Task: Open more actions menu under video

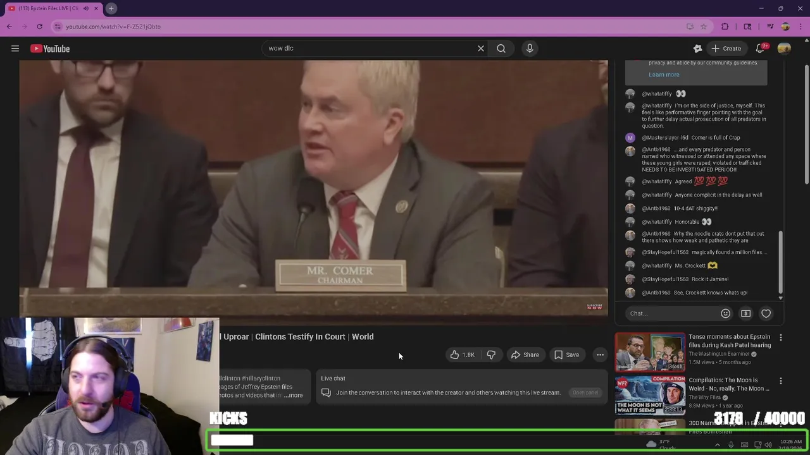Action: tap(600, 355)
